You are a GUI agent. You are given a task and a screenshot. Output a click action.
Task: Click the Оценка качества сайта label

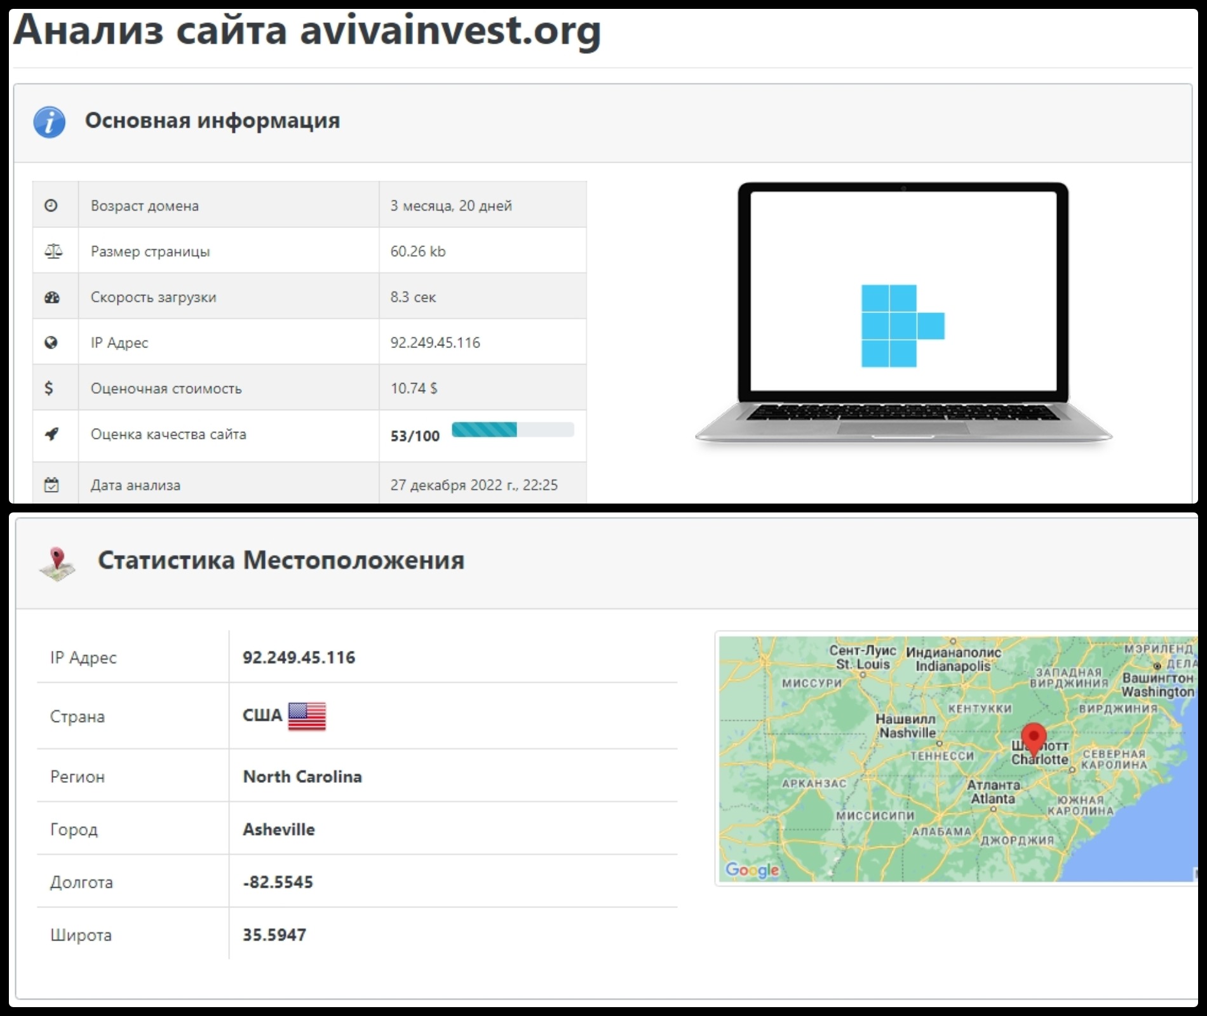tap(168, 434)
